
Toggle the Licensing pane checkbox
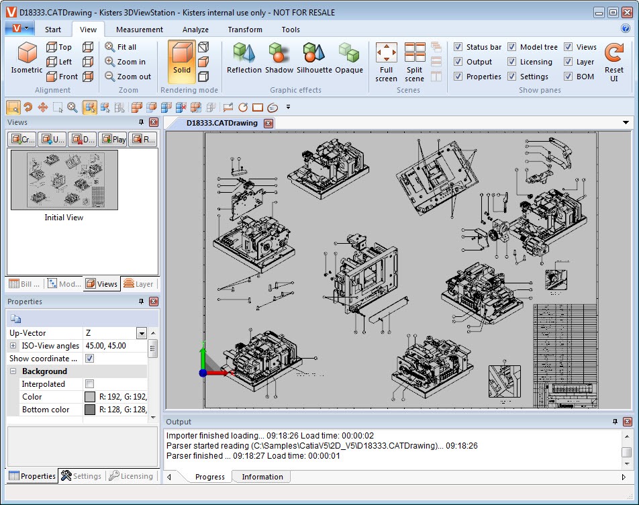[x=512, y=62]
